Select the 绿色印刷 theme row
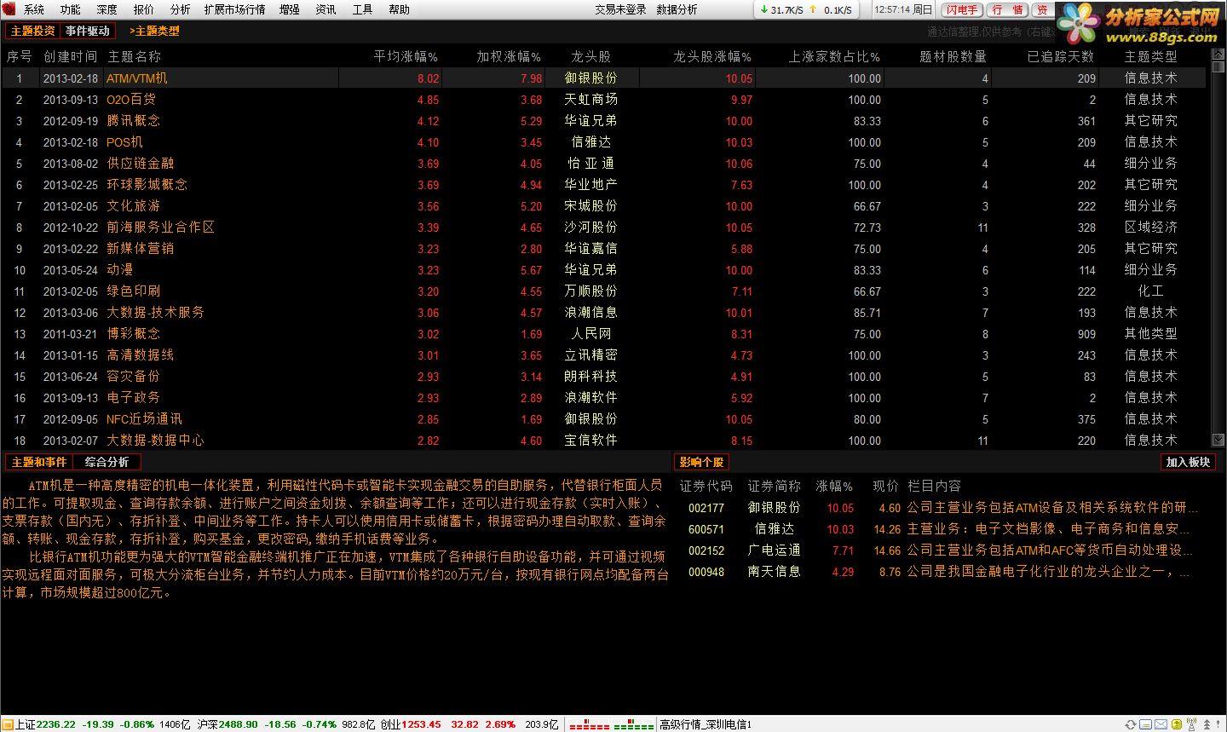Screen dimensions: 1227x732 [605, 291]
